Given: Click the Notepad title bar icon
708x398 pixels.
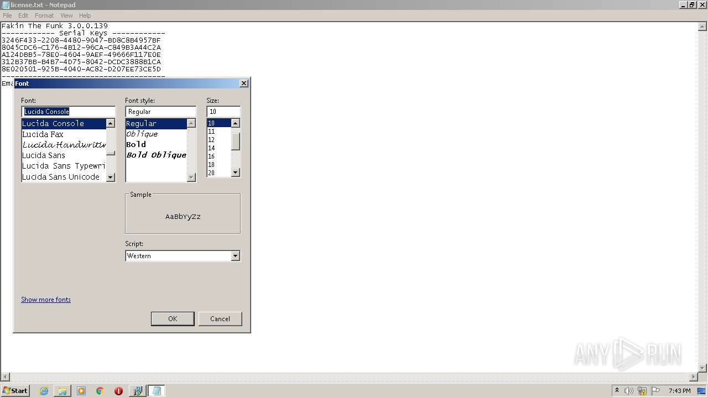Looking at the screenshot, I should pyautogui.click(x=5, y=5).
